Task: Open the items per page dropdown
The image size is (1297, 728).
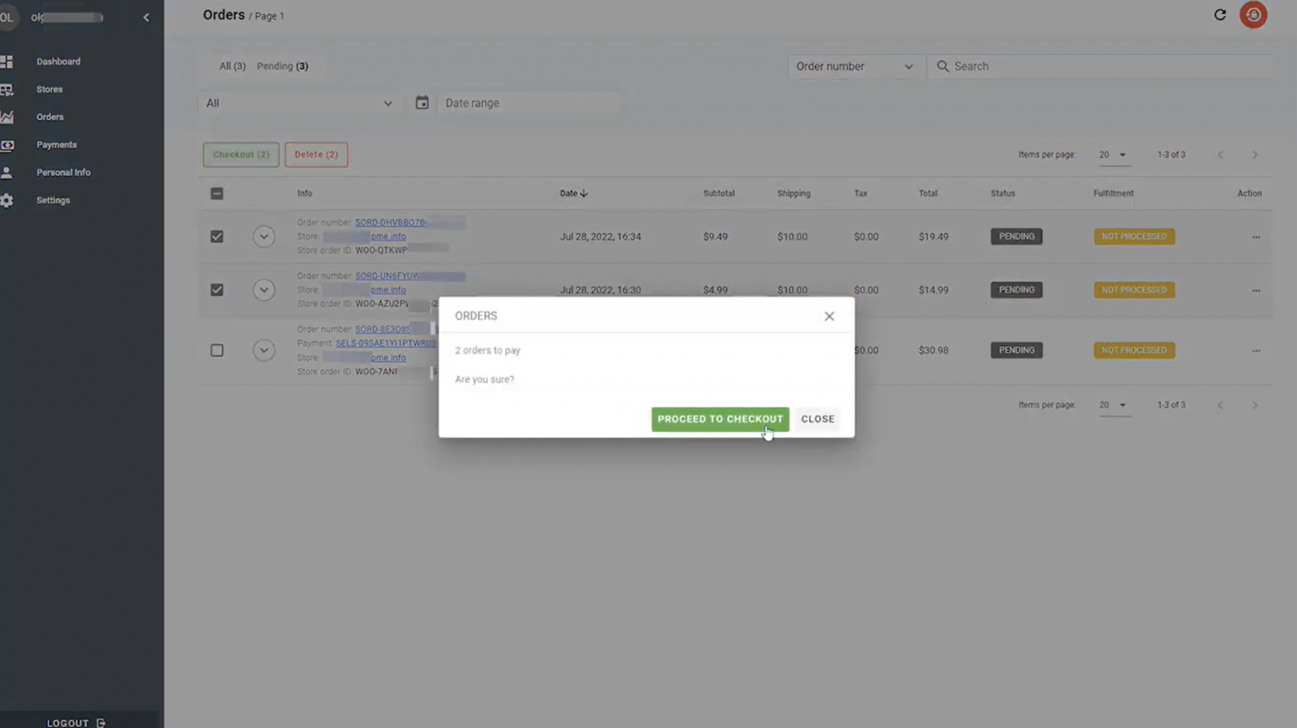Action: 1115,154
